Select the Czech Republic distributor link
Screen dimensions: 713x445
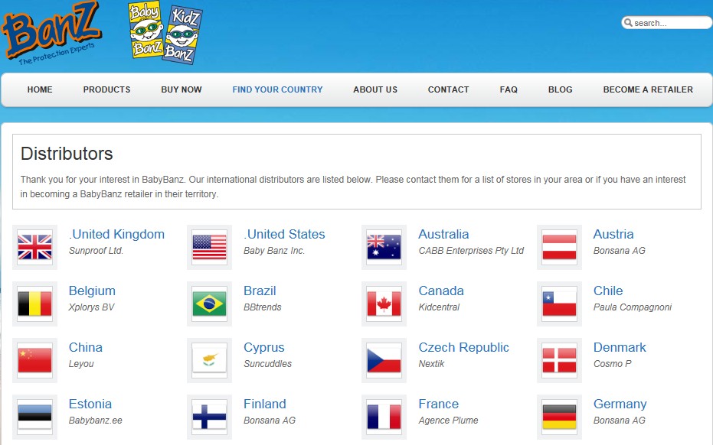click(x=463, y=347)
